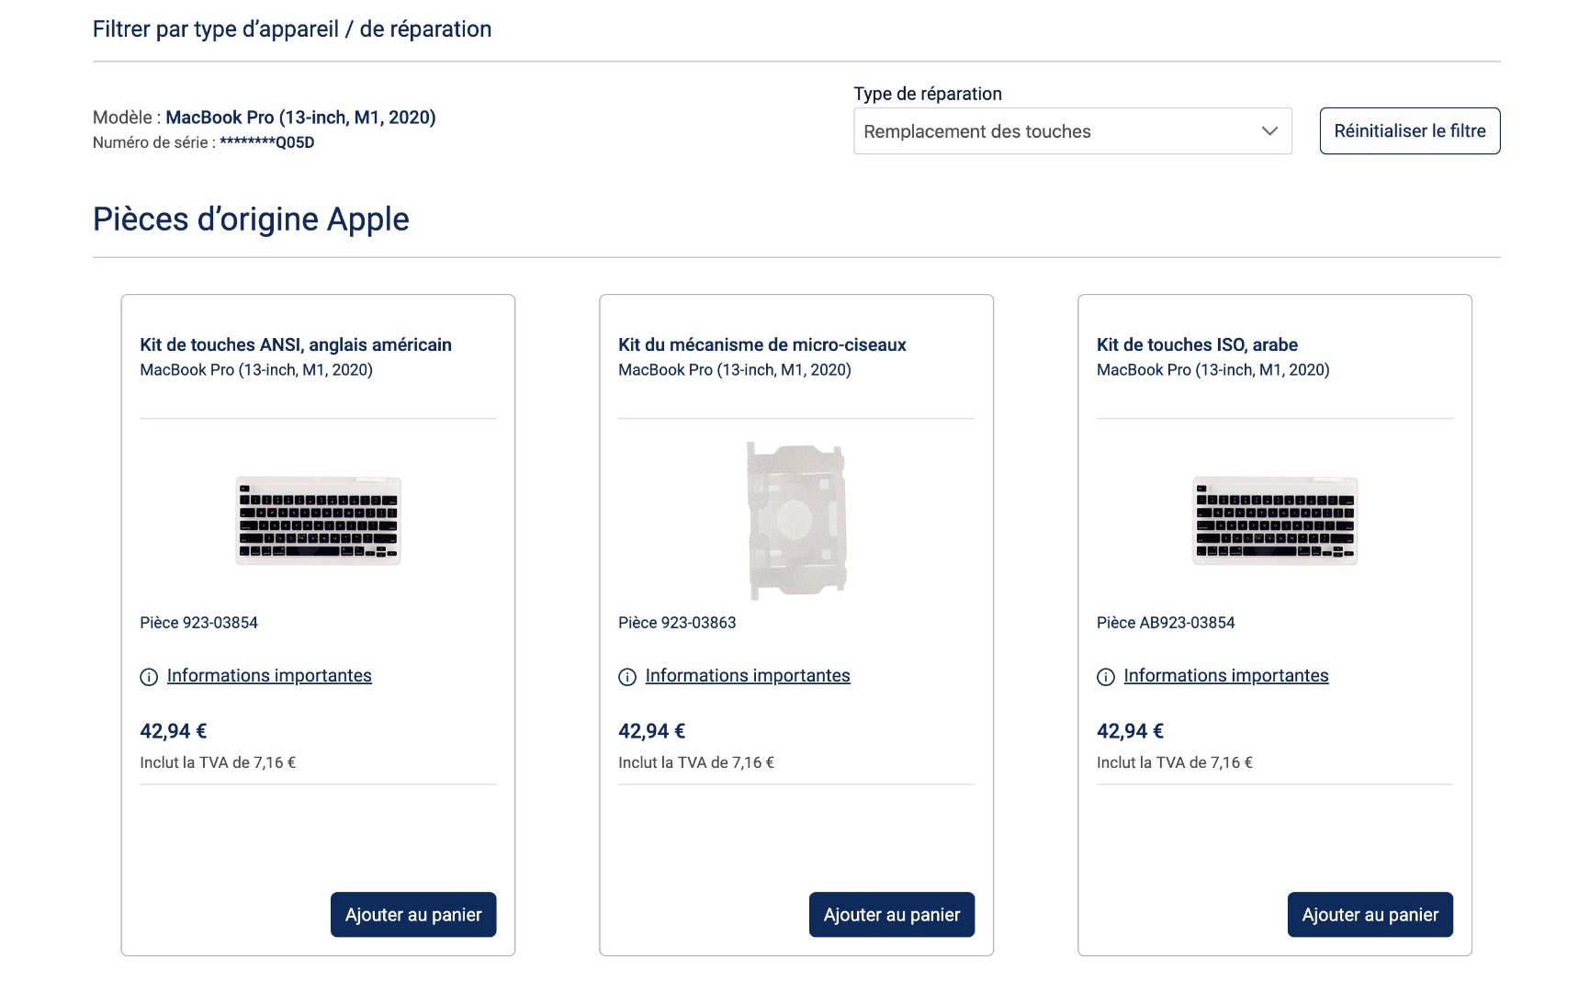Open the Type de réparation dropdown
The width and height of the screenshot is (1590, 992).
(1072, 131)
